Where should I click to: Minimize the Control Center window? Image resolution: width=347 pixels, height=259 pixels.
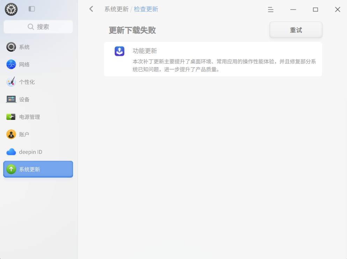pyautogui.click(x=293, y=9)
